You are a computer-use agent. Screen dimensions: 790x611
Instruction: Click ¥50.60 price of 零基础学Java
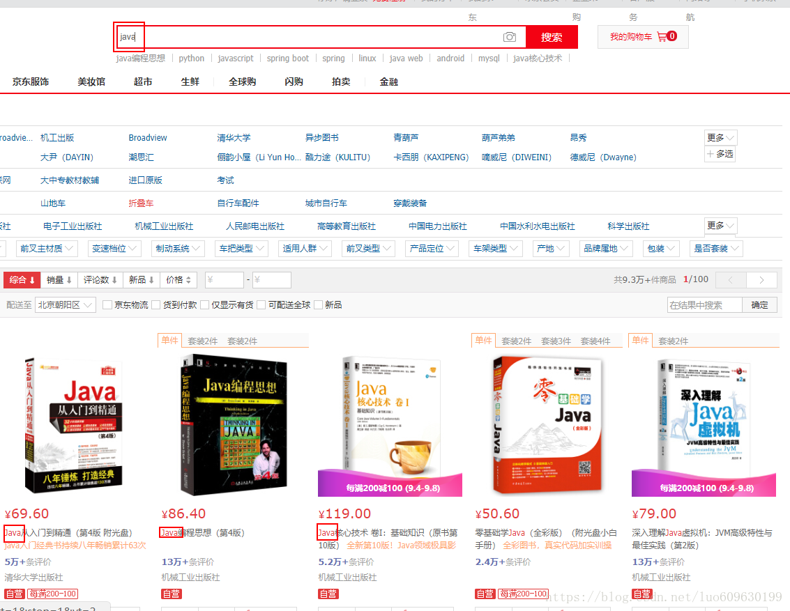pyautogui.click(x=497, y=514)
